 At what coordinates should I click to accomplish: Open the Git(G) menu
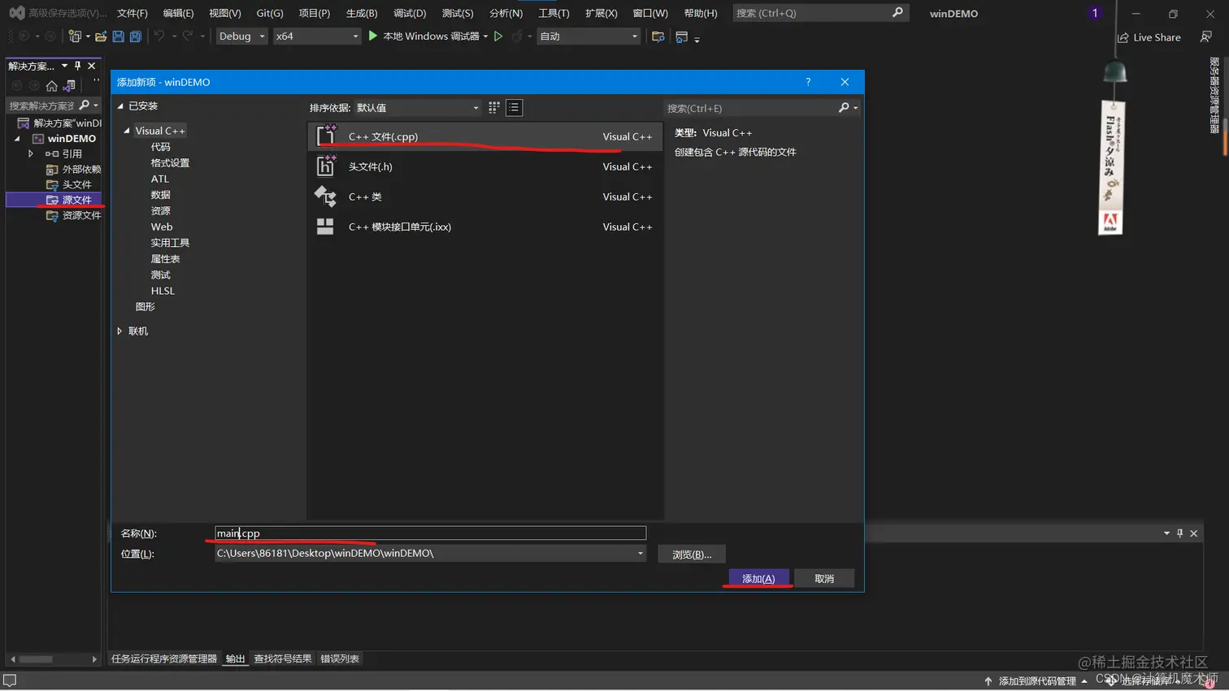click(270, 13)
